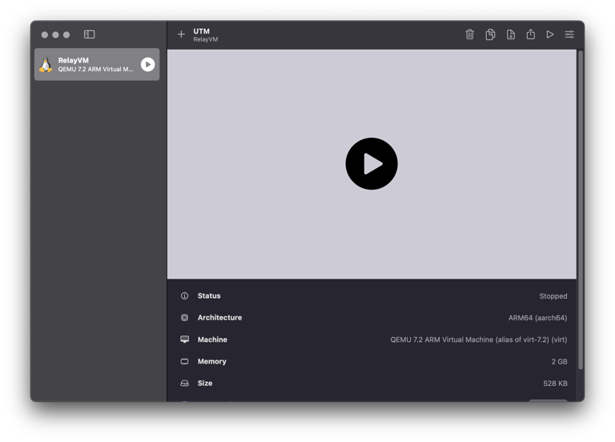
Task: Click the Architecture chip icon
Action: [184, 318]
